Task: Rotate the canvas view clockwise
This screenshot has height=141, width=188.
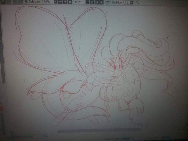Action: 97,2
